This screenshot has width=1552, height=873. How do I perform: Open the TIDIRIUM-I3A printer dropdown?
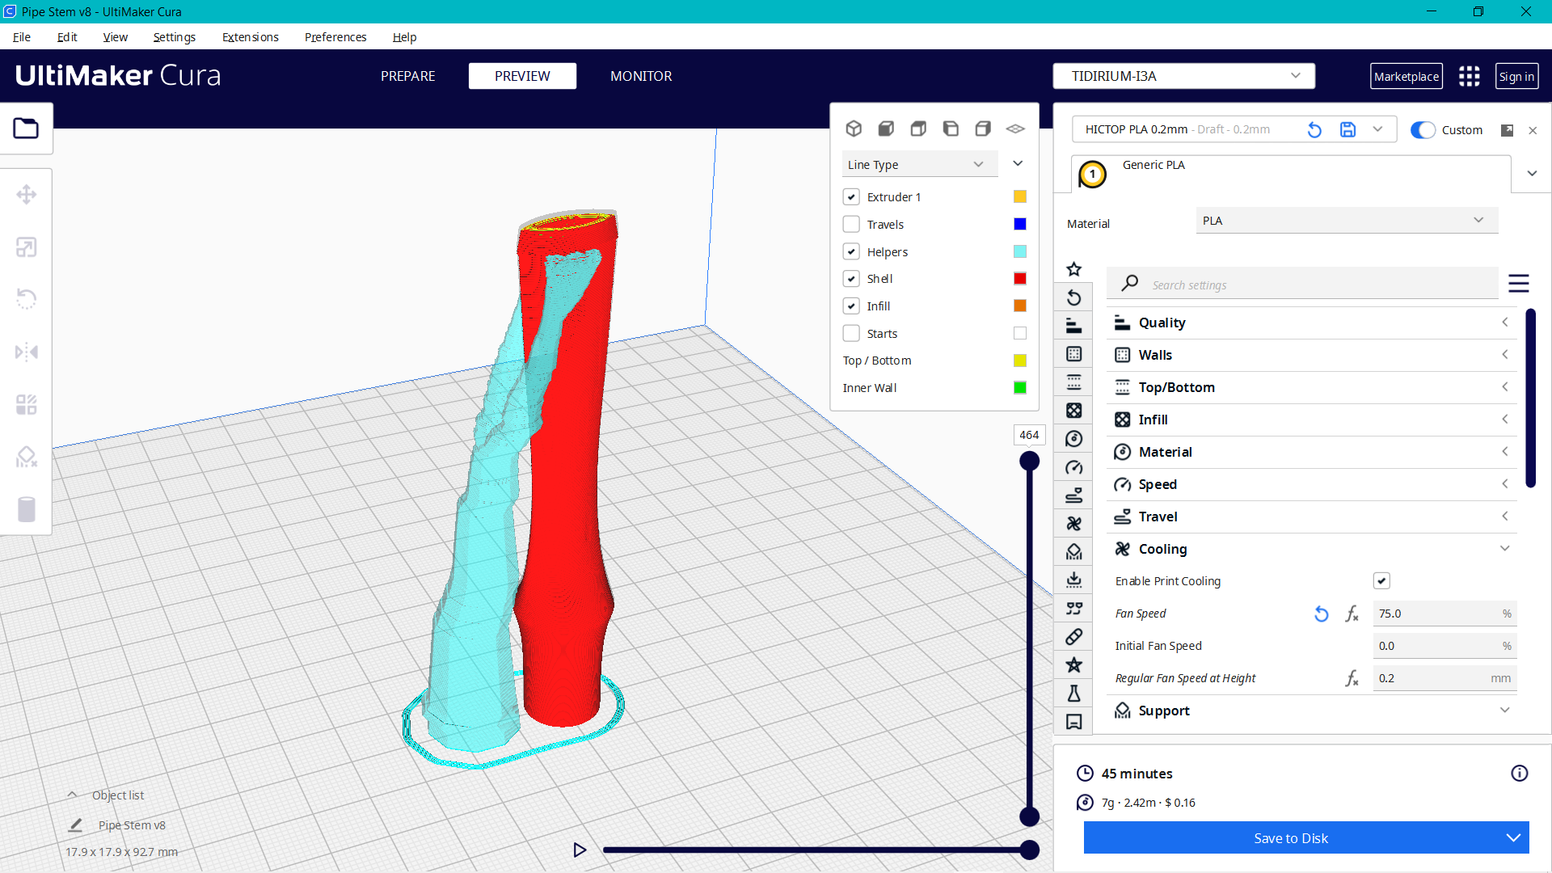pos(1183,75)
